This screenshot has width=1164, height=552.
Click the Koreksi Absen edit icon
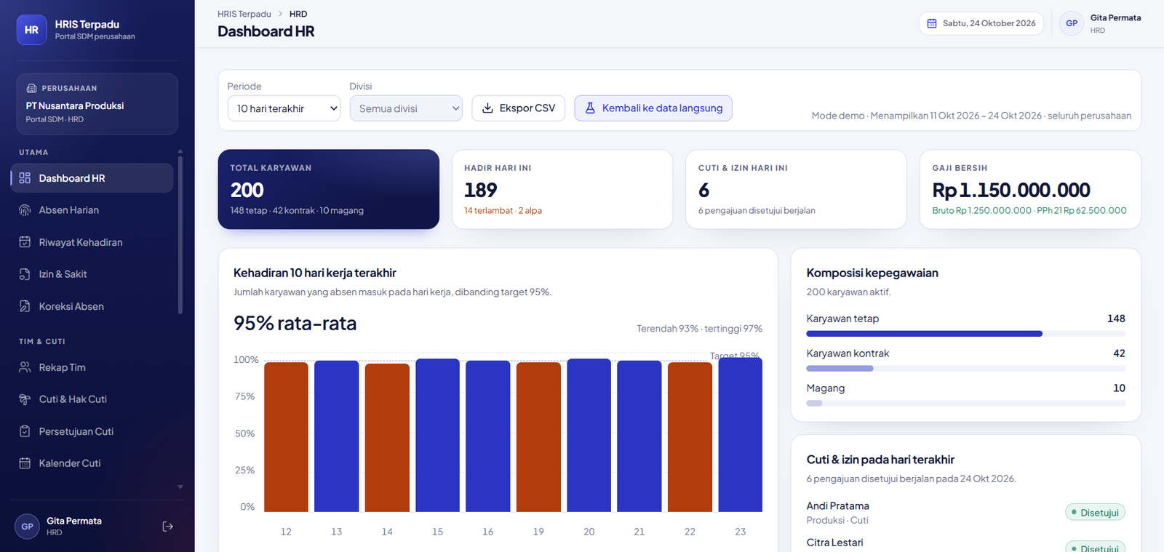pos(25,306)
